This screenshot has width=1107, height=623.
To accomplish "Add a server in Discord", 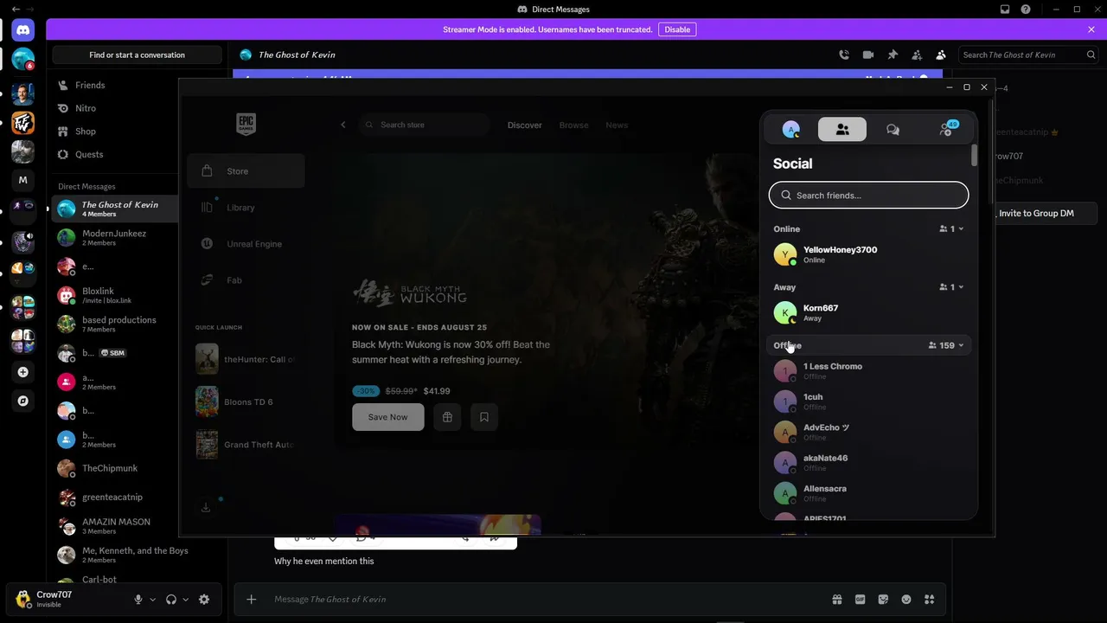I will [x=23, y=372].
